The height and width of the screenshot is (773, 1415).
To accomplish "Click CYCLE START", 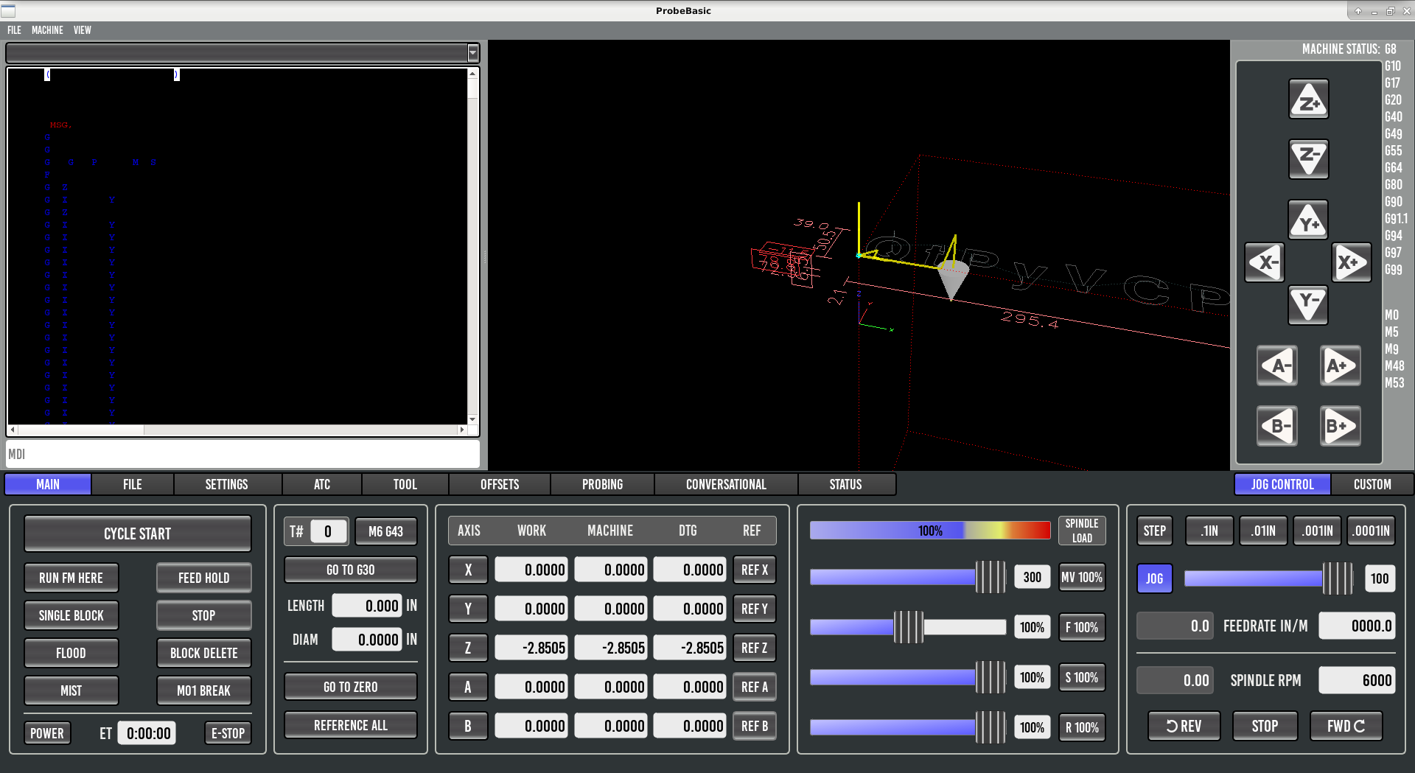I will click(137, 534).
